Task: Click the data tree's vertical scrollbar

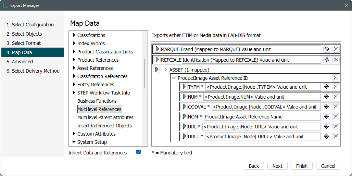Action: (x=145, y=74)
